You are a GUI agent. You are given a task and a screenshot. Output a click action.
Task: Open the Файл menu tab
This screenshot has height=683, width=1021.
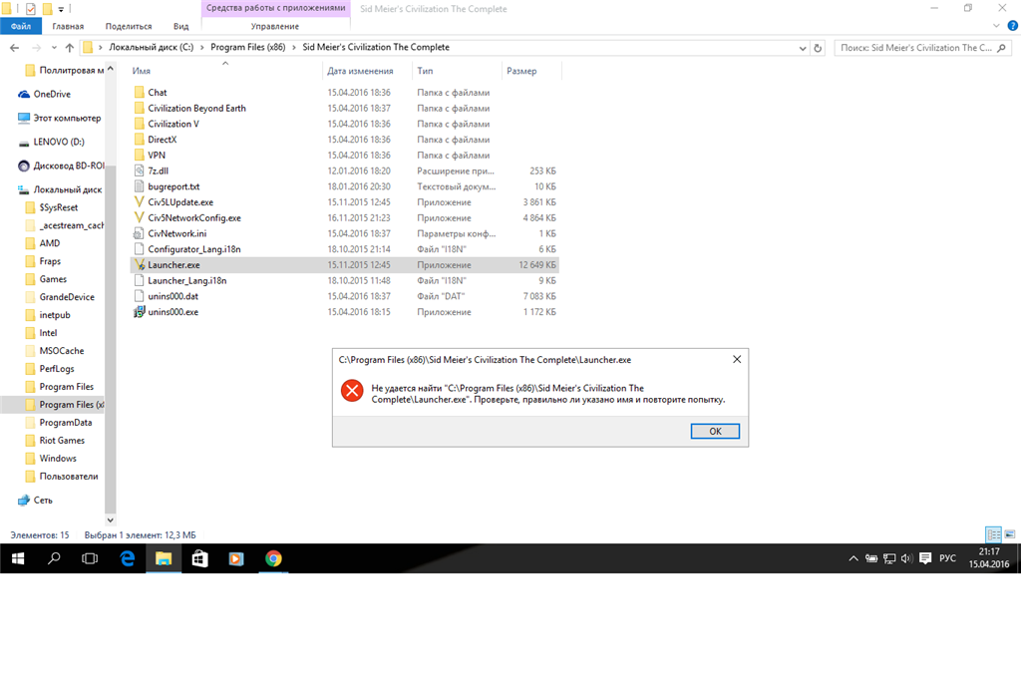tap(21, 26)
